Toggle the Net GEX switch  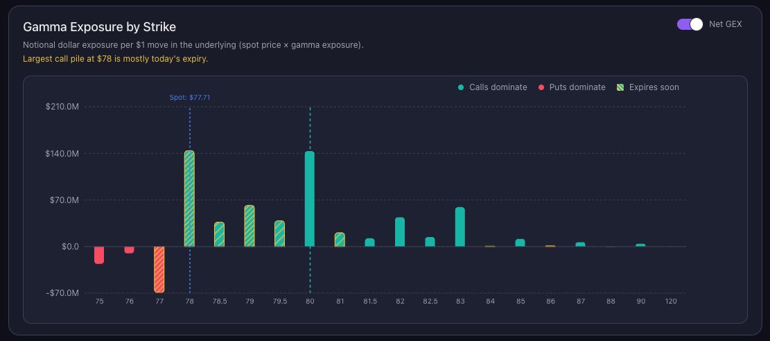[x=690, y=24]
